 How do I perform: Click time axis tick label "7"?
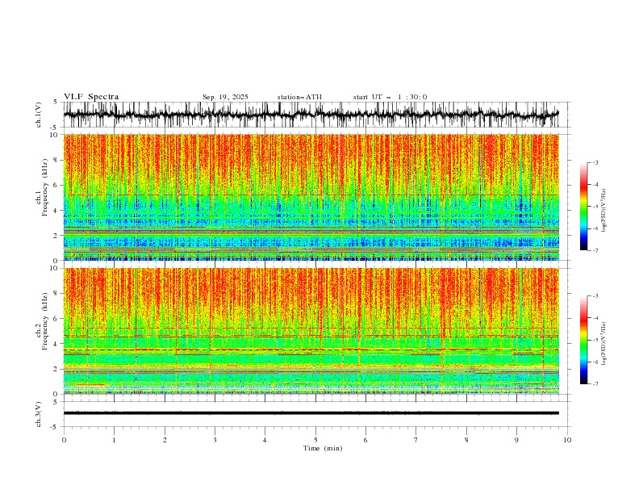tap(416, 440)
